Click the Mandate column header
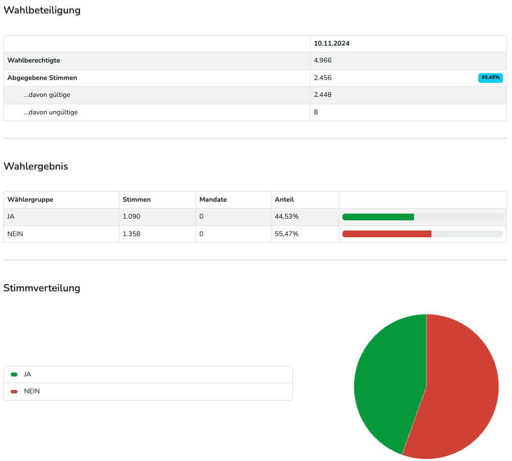The width and height of the screenshot is (512, 461). click(213, 200)
